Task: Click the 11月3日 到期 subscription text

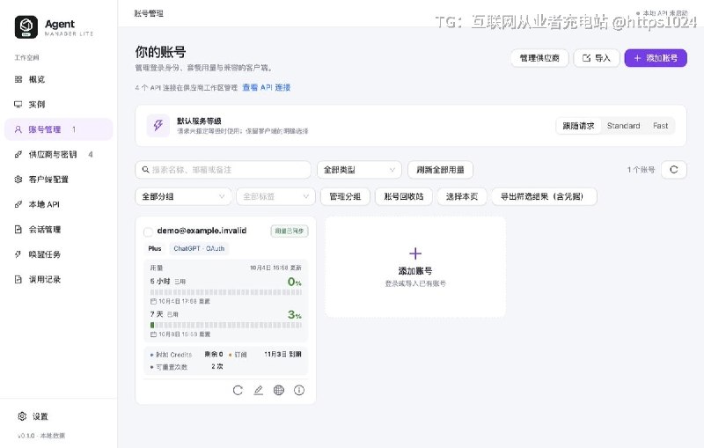Action: tap(282, 354)
